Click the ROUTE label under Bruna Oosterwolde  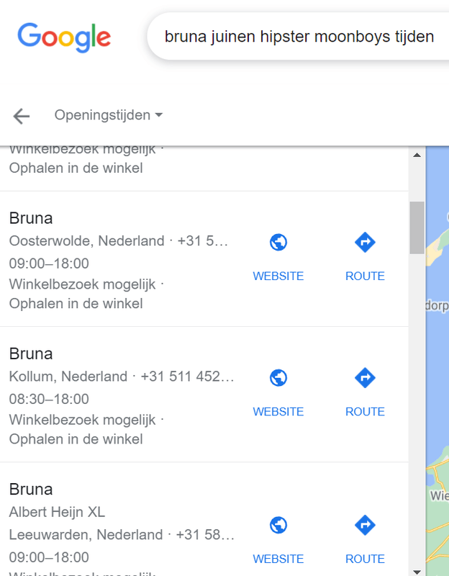365,276
